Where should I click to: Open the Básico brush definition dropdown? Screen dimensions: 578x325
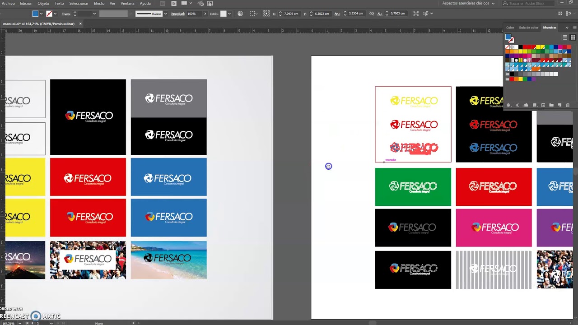pos(166,14)
